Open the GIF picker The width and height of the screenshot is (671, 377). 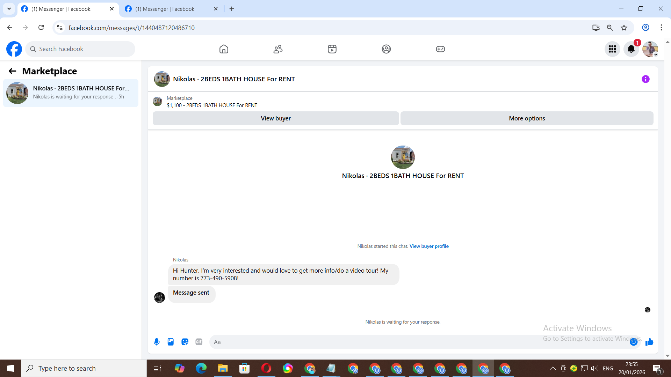pos(199,342)
